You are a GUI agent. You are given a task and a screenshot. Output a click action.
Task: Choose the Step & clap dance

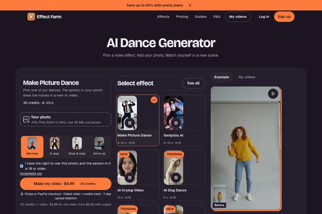tap(77, 147)
